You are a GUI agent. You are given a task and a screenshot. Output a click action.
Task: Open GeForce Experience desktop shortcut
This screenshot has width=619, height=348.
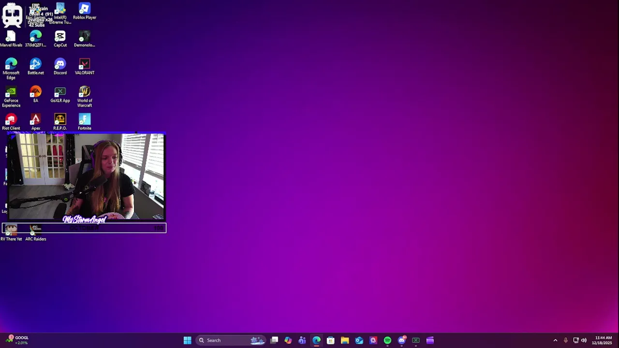coord(11,97)
